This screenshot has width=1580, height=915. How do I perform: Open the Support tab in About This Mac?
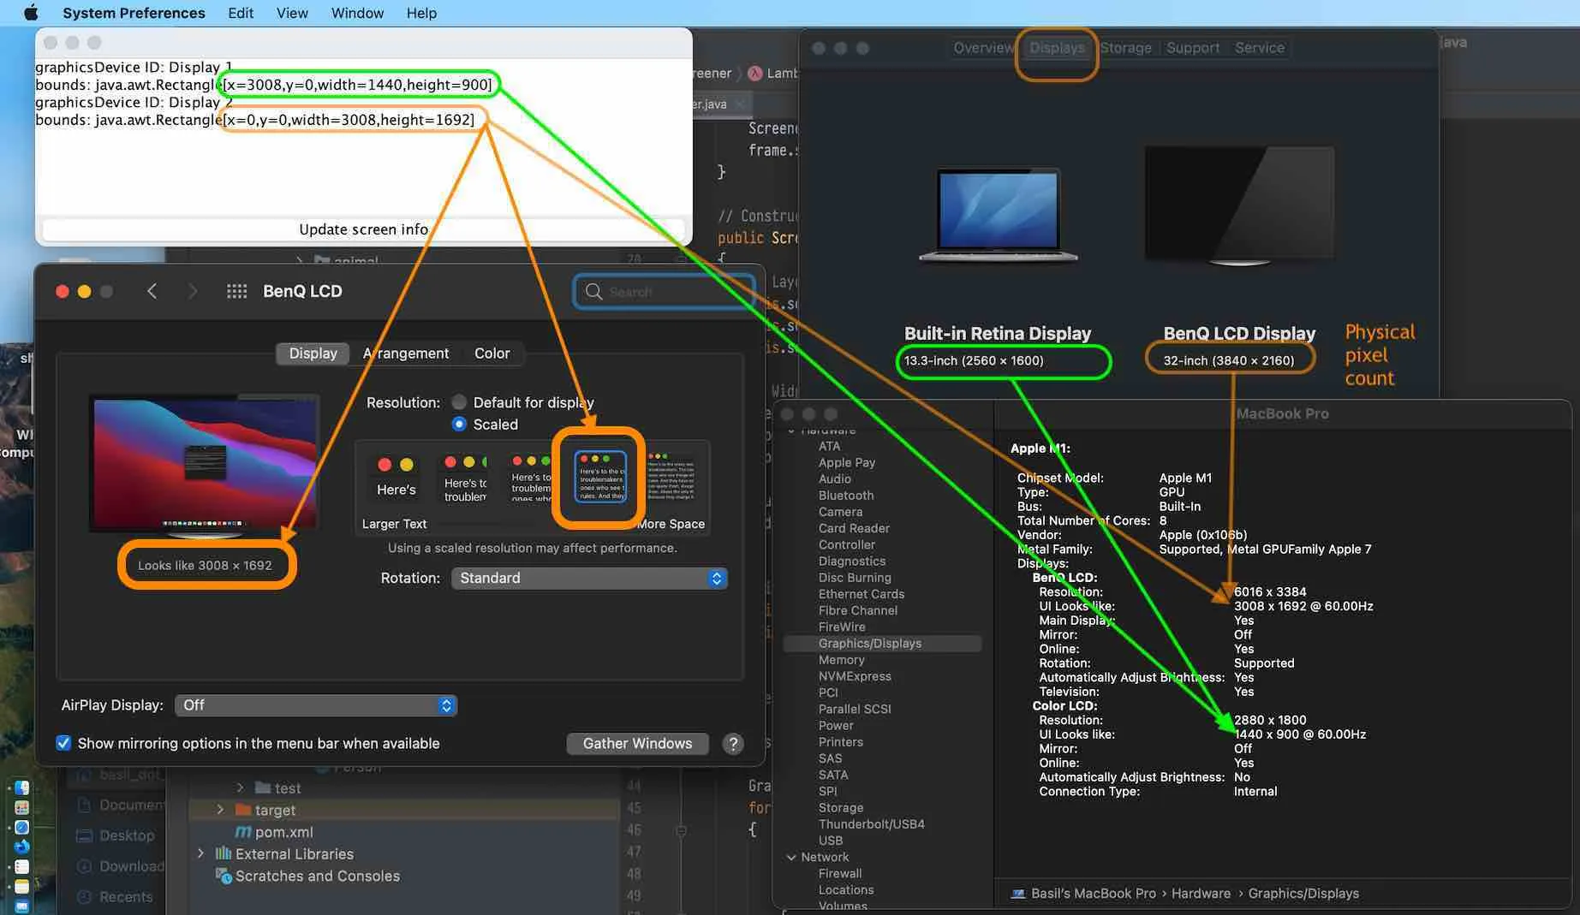coord(1193,48)
